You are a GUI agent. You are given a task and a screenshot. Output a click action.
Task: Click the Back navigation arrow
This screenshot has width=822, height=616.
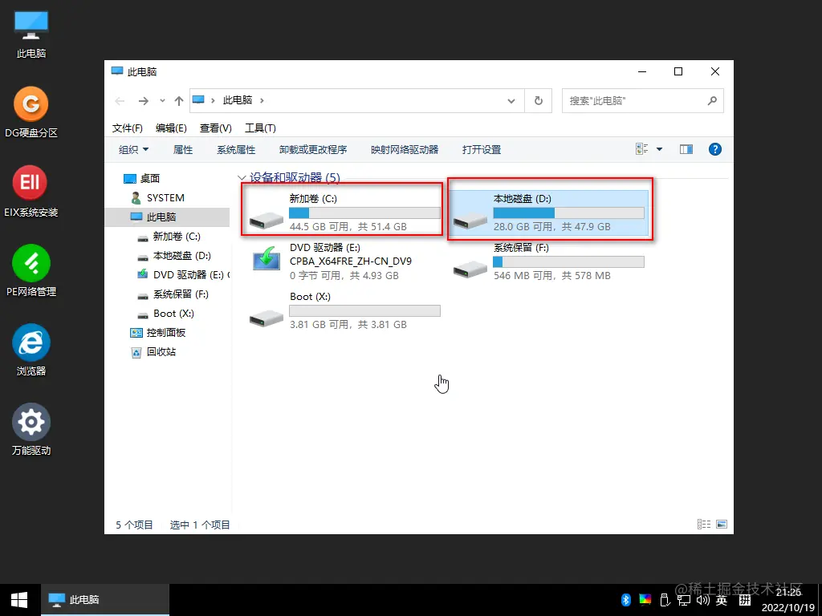(120, 101)
